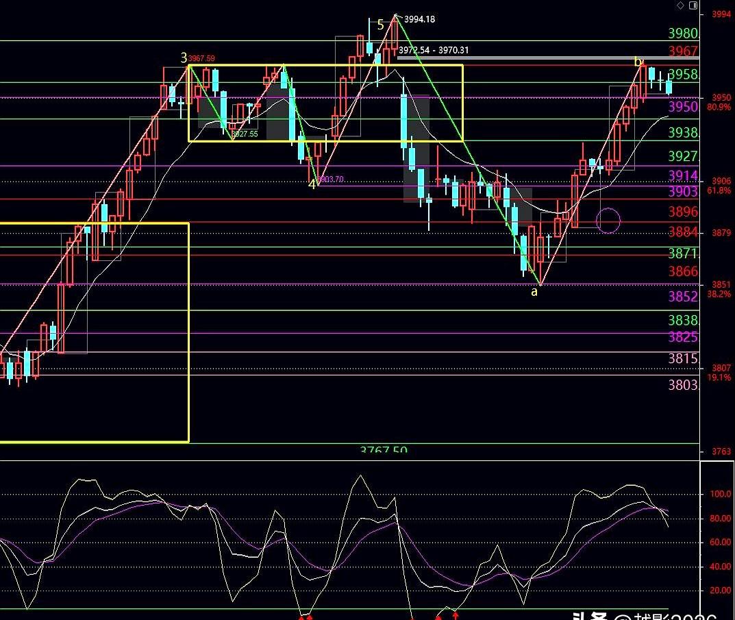Click the wave label a at the trough
Image resolution: width=735 pixels, height=620 pixels.
pyautogui.click(x=534, y=292)
